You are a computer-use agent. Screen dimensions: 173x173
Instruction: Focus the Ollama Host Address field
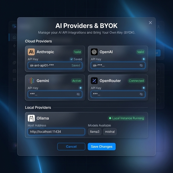[x=56, y=132]
